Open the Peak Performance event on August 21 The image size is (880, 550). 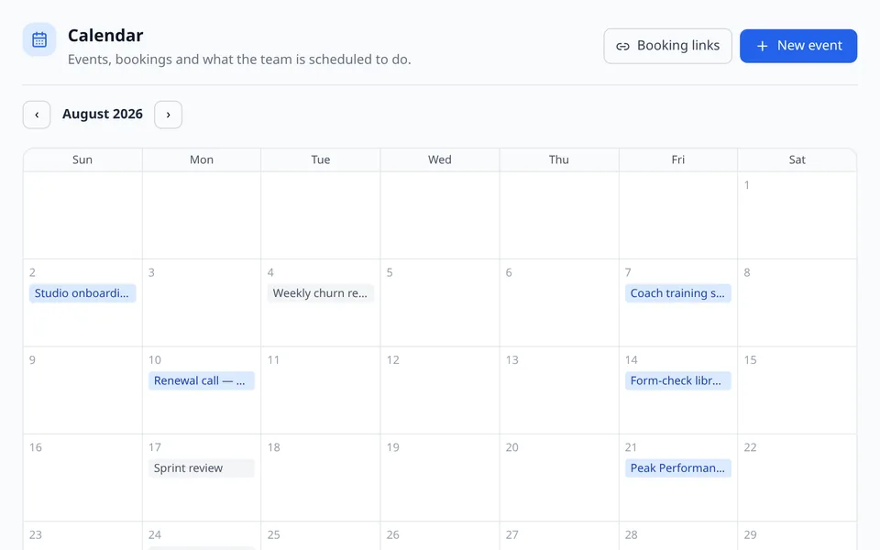678,468
